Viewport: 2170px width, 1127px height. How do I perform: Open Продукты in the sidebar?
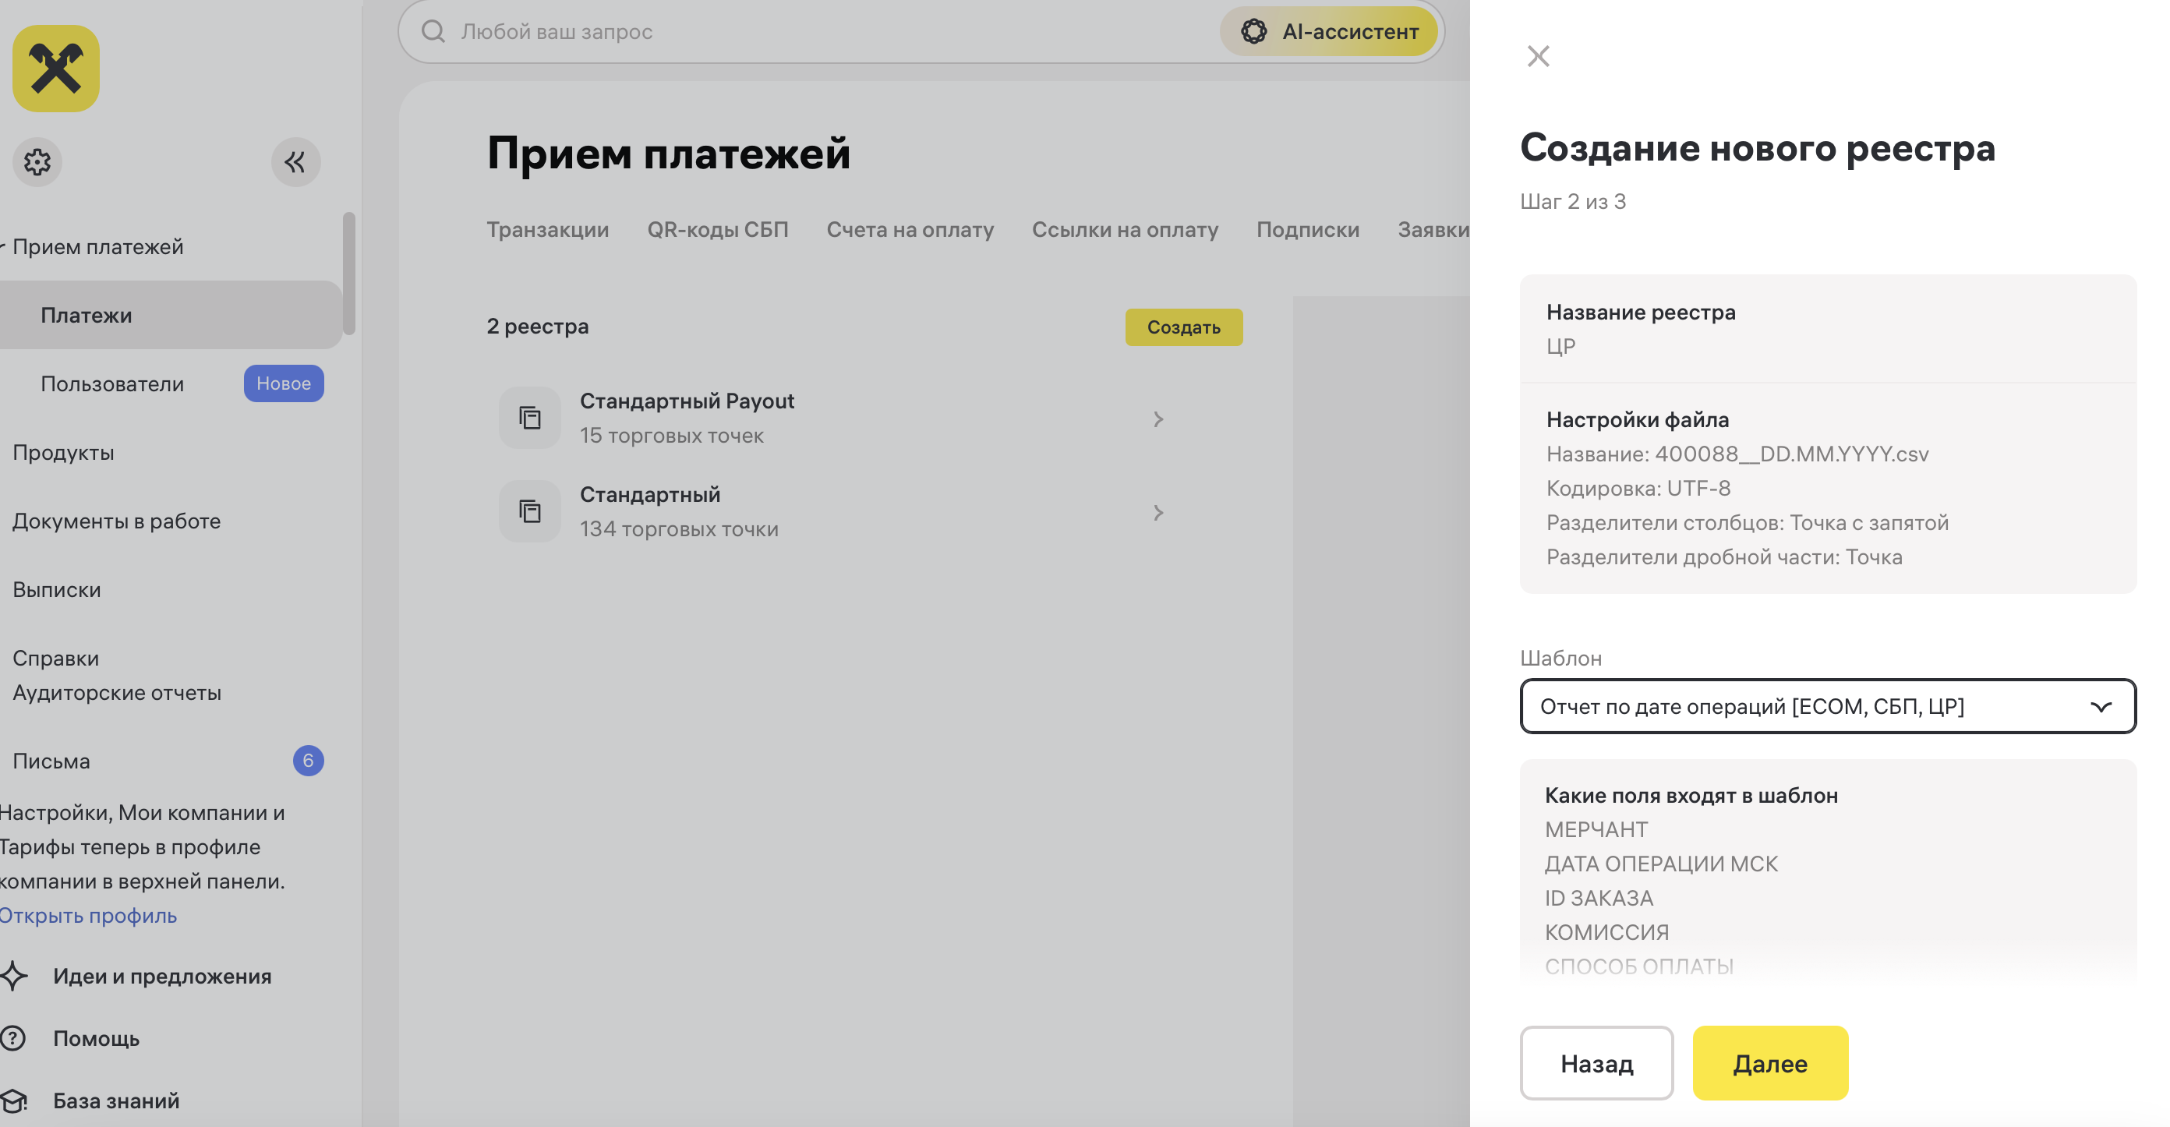coord(63,452)
